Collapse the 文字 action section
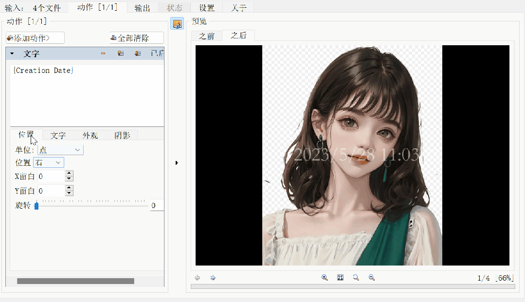525x302 pixels. [12, 53]
